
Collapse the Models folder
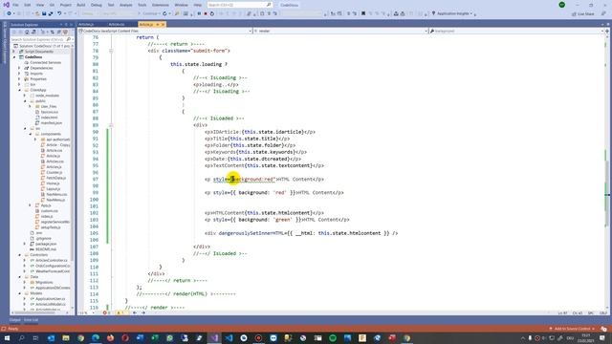click(19, 293)
